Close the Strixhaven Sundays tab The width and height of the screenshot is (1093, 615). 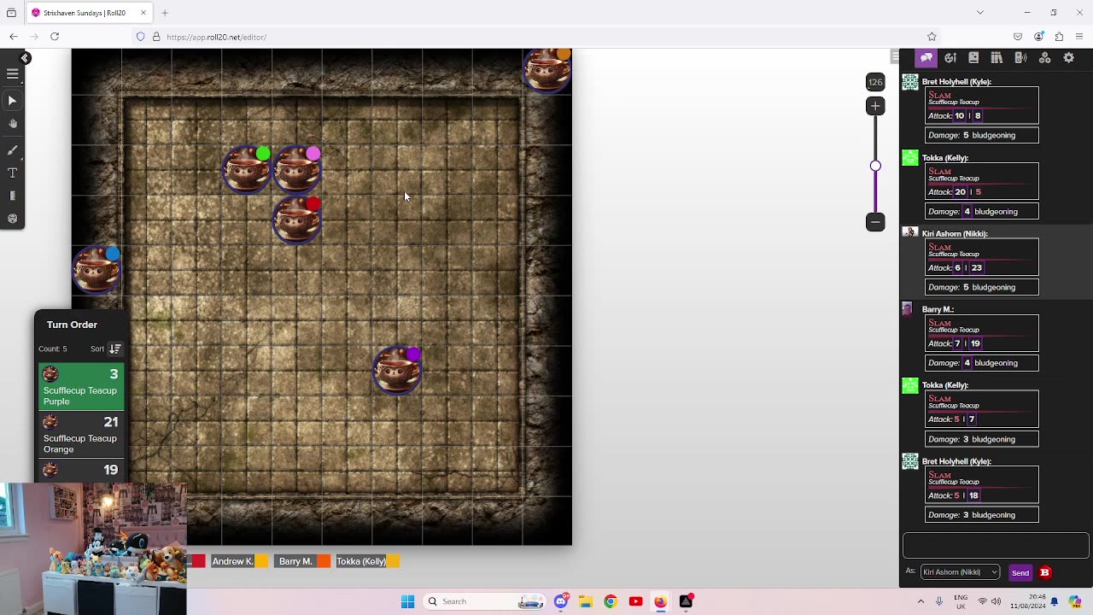143,13
